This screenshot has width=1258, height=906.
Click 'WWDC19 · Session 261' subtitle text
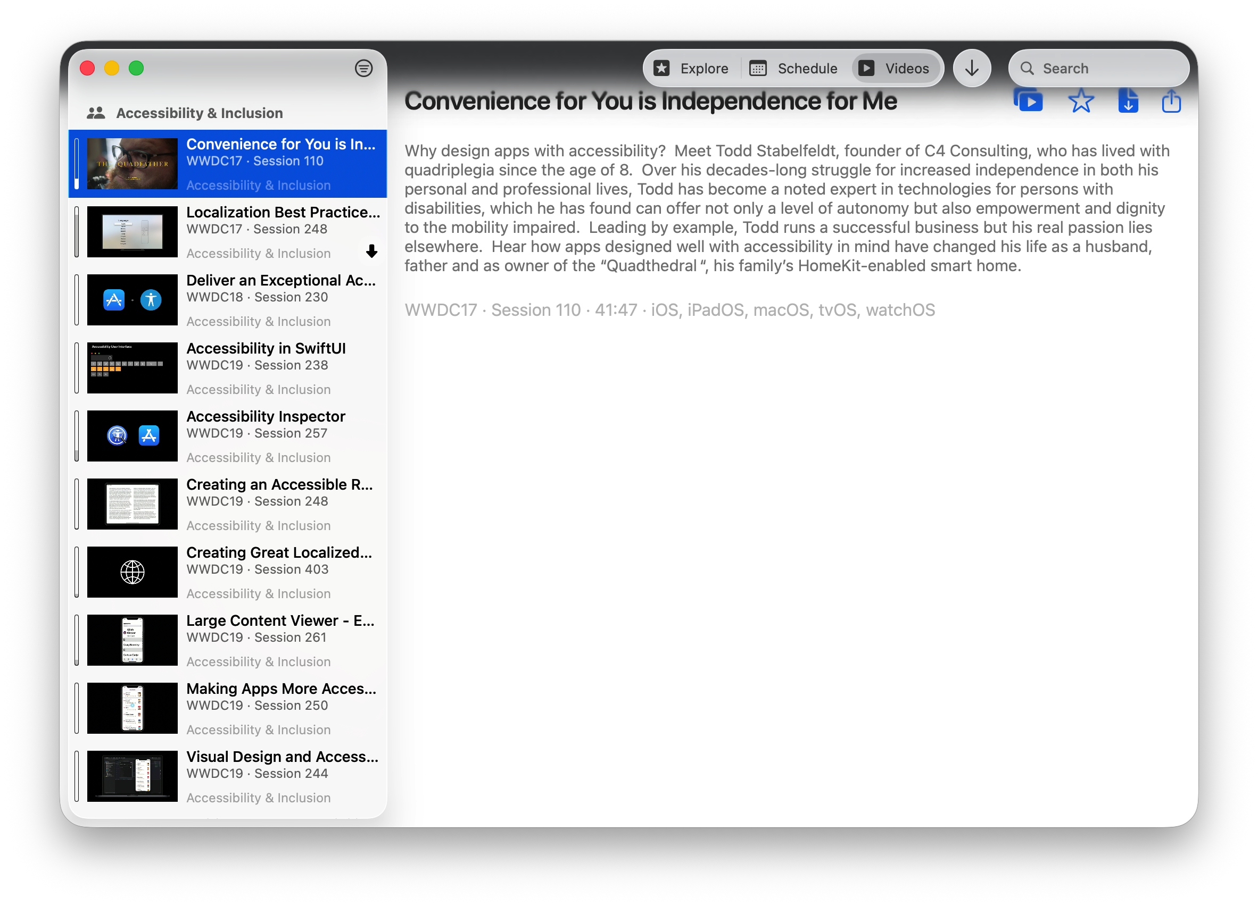pyautogui.click(x=256, y=637)
